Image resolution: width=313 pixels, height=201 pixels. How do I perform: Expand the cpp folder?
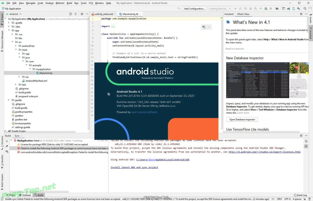pyautogui.click(x=19, y=54)
